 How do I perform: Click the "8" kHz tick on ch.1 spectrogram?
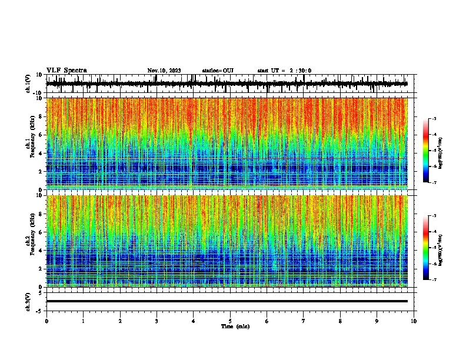[x=41, y=116]
